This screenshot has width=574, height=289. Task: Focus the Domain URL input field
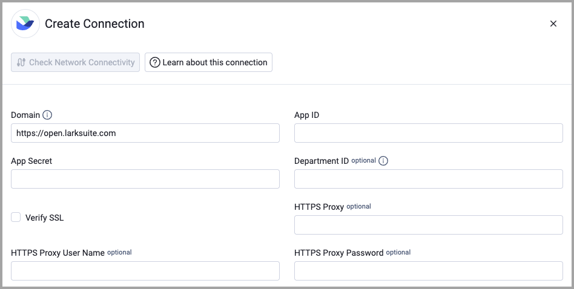click(145, 133)
